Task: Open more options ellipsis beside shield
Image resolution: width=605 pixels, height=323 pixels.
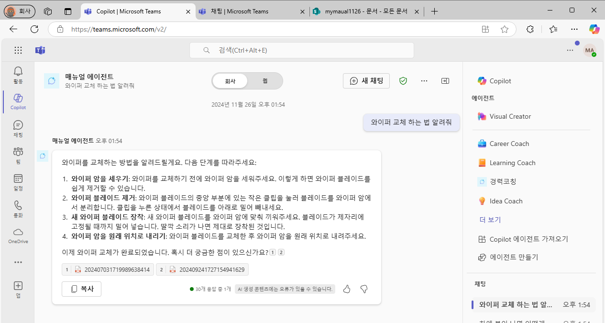Action: [424, 81]
